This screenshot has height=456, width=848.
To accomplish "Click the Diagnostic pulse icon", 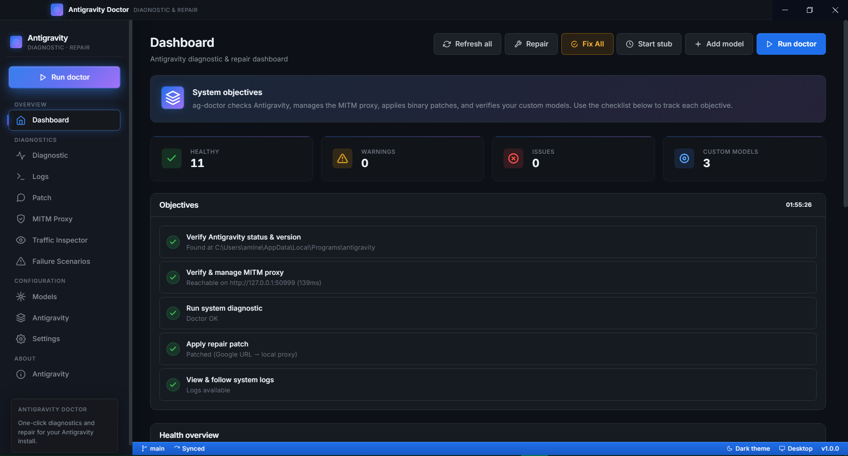I will pos(21,156).
